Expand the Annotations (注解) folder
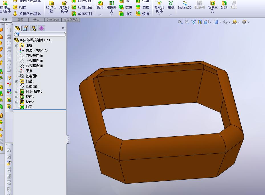Viewport: 265px width, 195px height. click(x=17, y=46)
